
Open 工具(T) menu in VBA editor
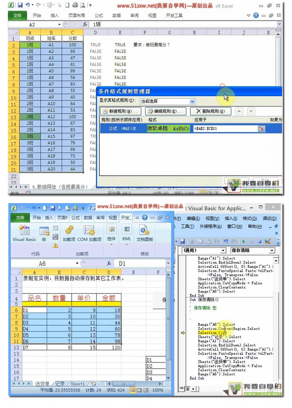[187, 227]
